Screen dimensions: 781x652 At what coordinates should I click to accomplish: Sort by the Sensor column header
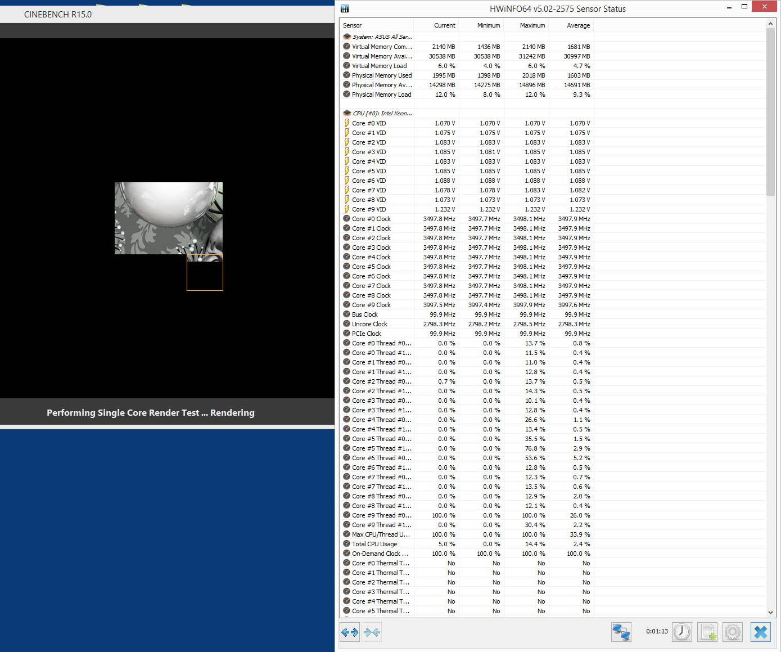(377, 25)
